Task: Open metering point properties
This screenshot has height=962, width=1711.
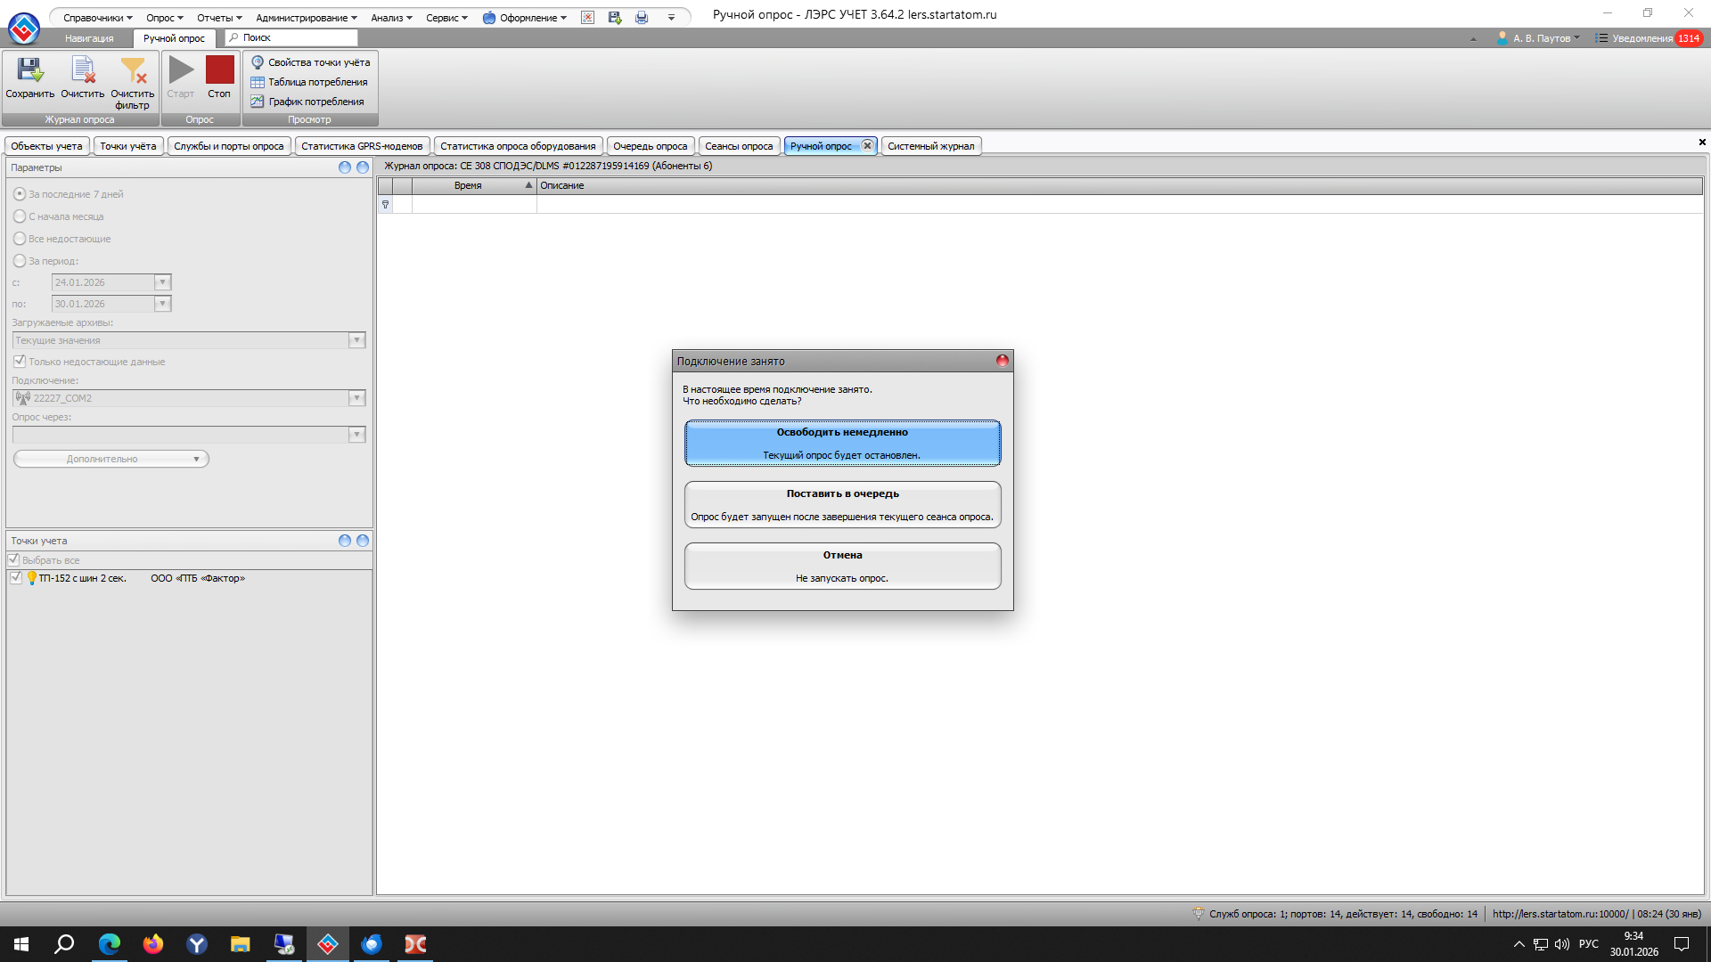Action: [310, 62]
